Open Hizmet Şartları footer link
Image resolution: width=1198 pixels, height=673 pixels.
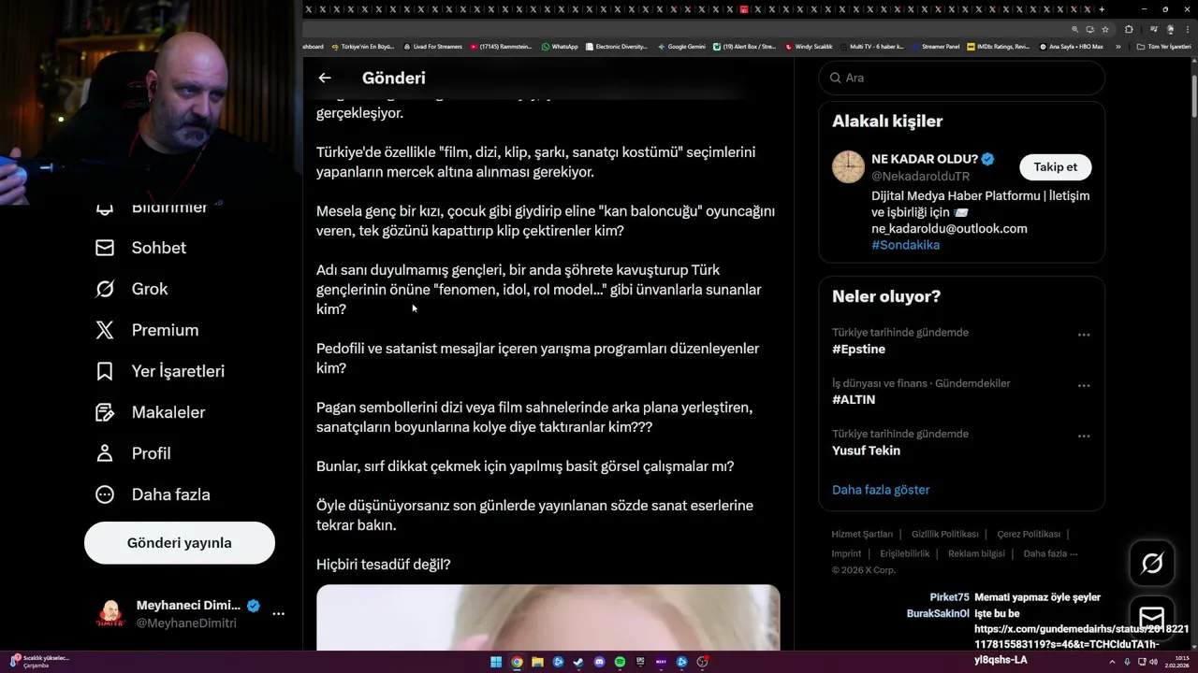tap(862, 535)
